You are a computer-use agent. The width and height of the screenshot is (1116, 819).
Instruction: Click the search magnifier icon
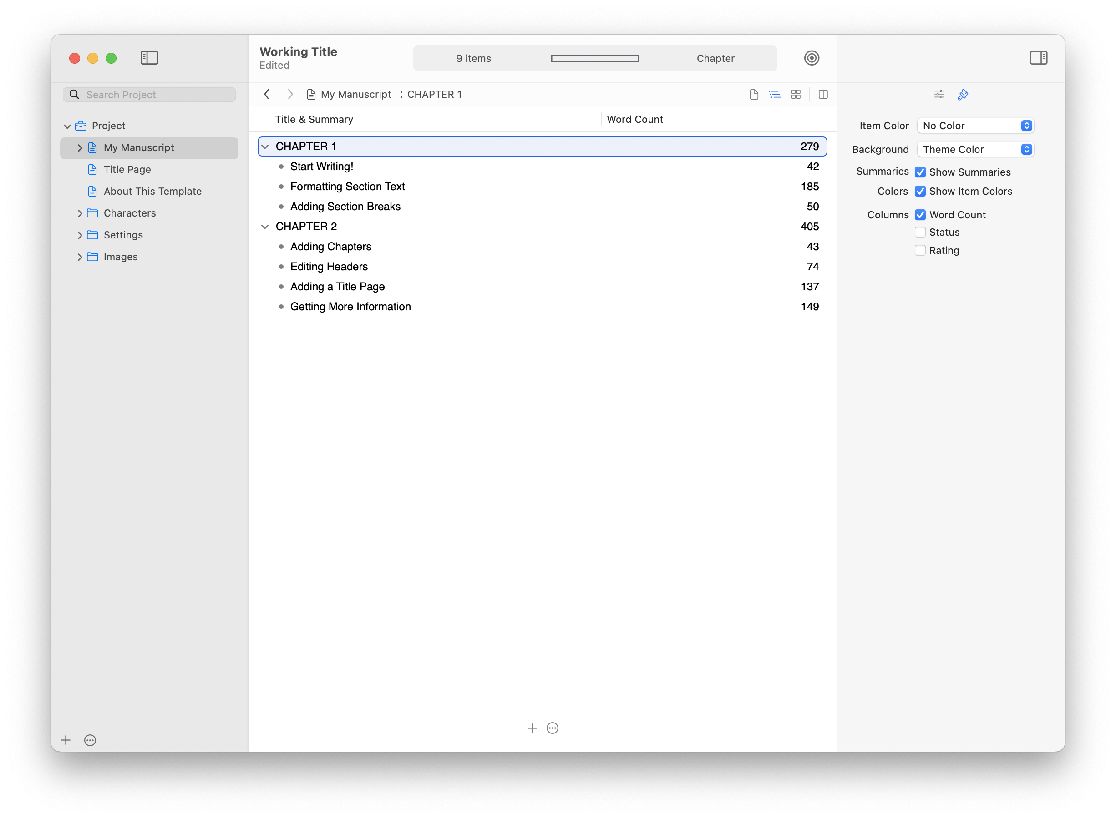pos(74,94)
